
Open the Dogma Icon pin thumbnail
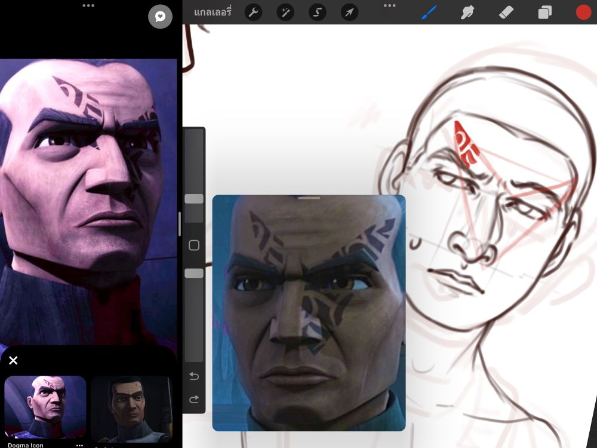click(45, 407)
